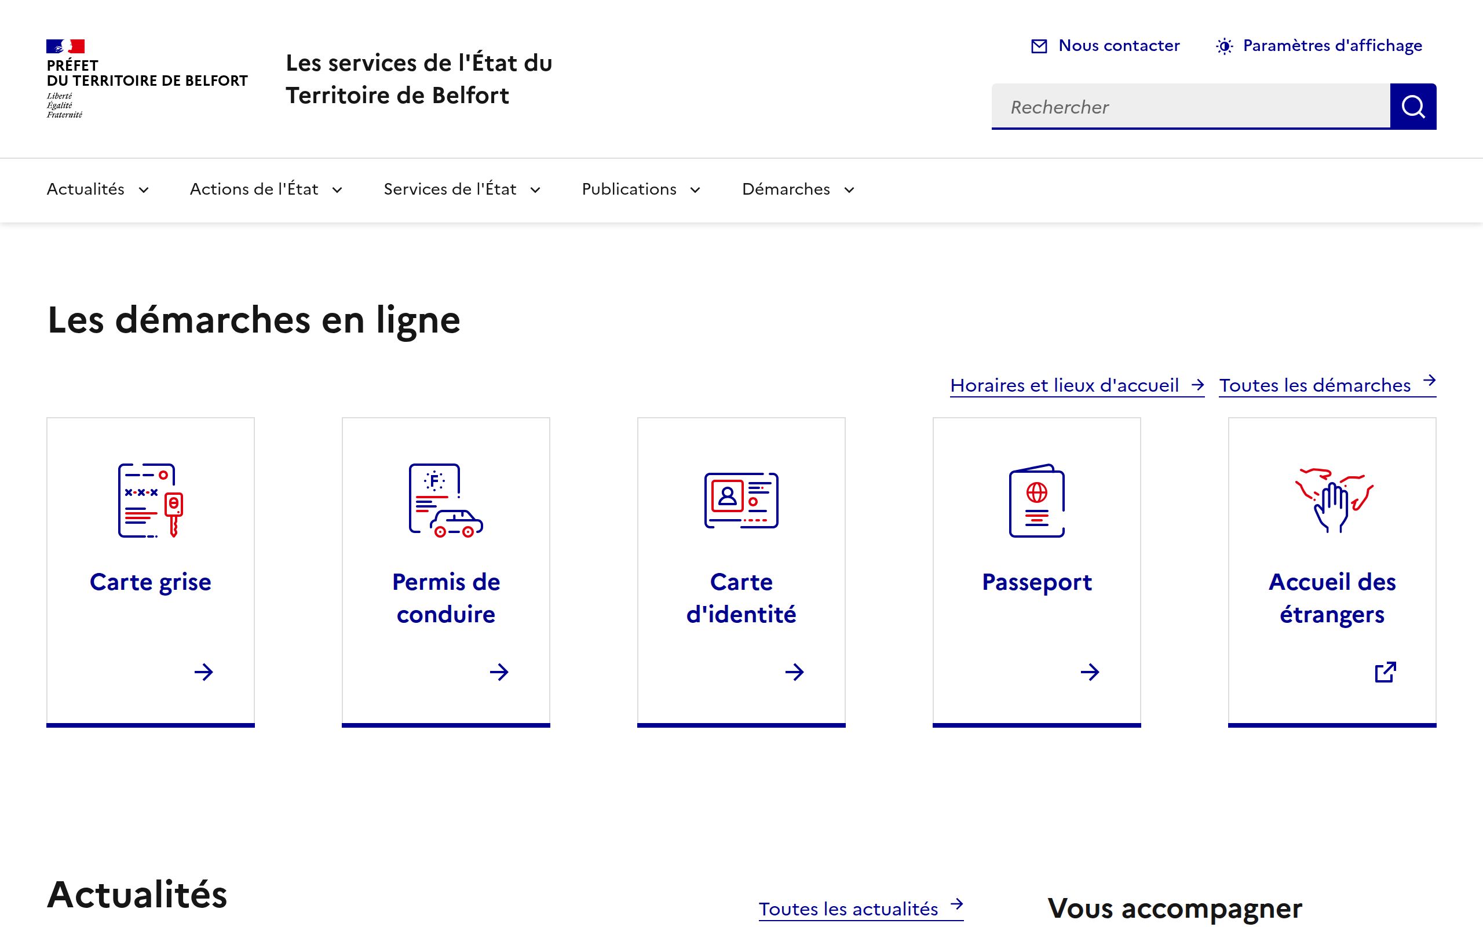Select the Accueil des étrangers title link
The height and width of the screenshot is (927, 1483).
coord(1332,598)
